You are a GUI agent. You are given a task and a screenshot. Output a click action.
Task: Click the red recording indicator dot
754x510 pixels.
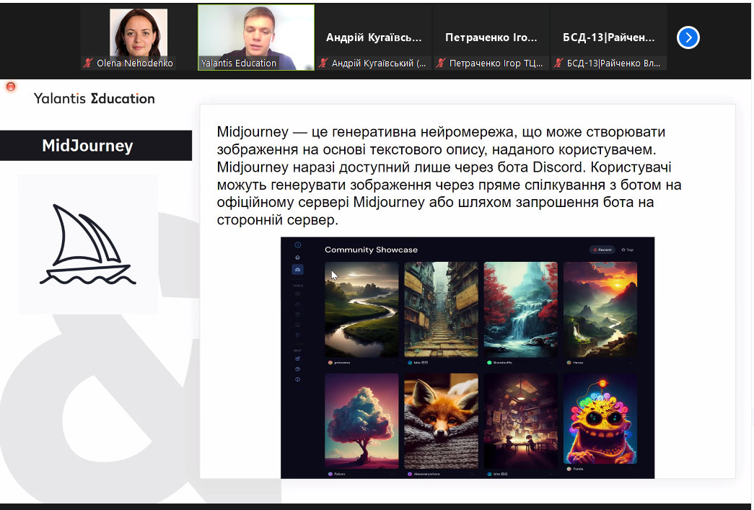pos(11,87)
